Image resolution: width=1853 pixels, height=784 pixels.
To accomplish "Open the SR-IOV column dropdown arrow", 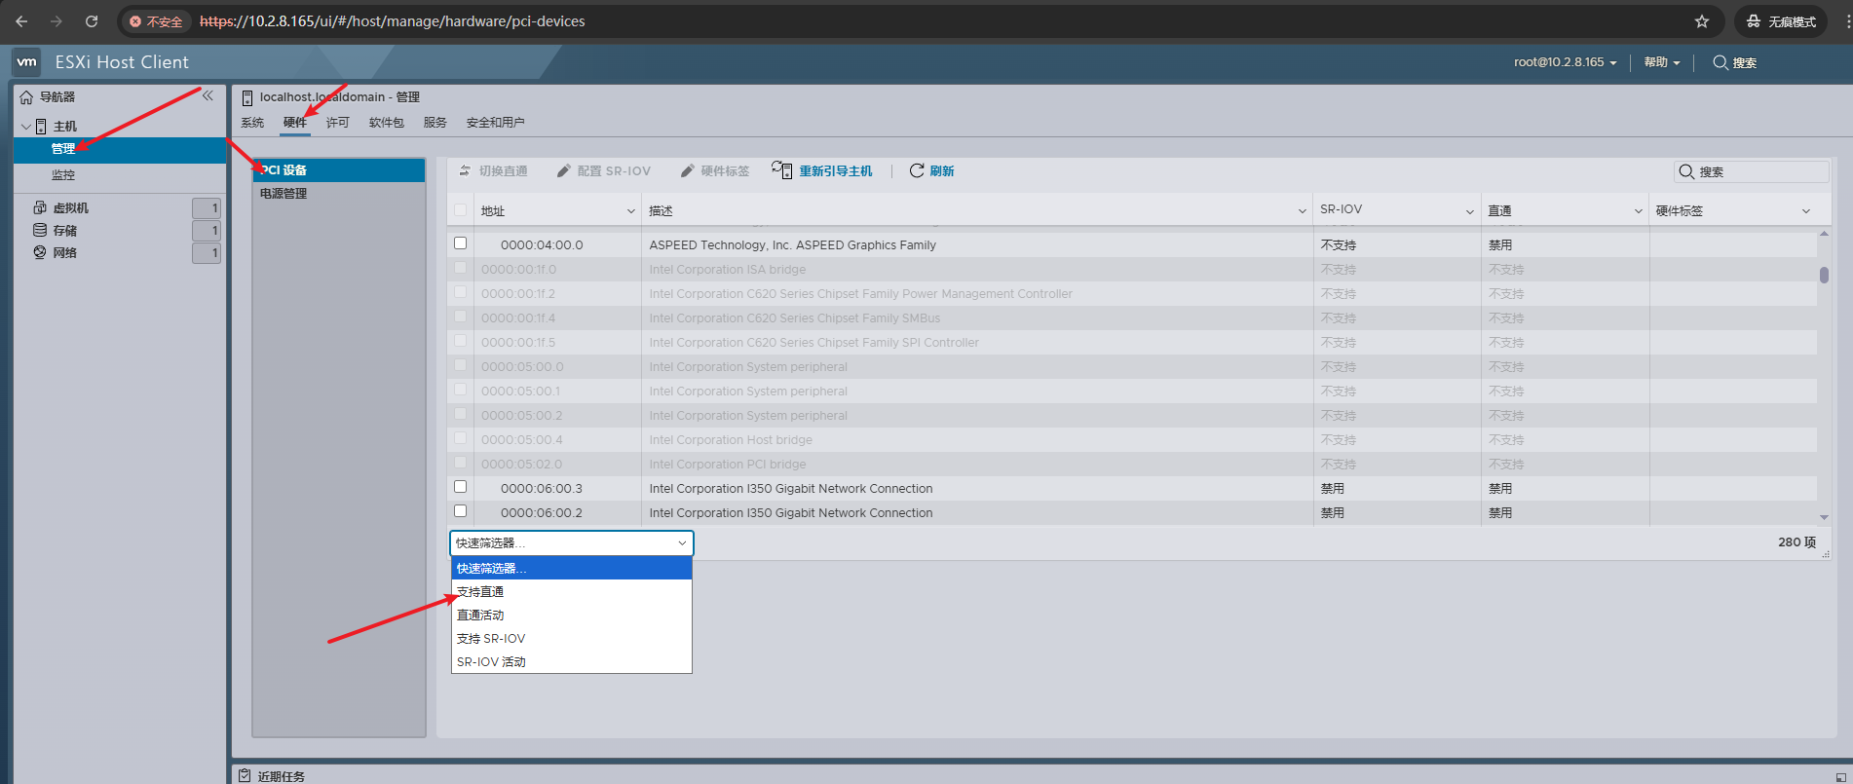I will [x=1470, y=211].
